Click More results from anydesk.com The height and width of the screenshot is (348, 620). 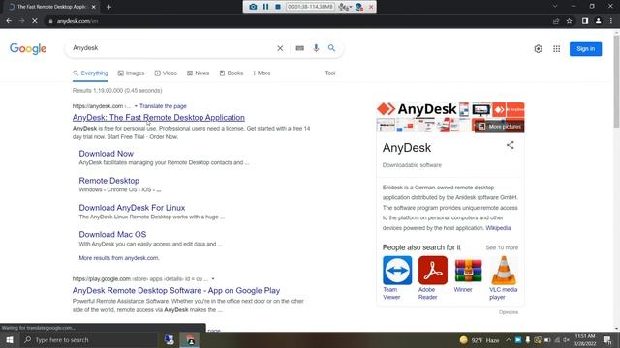pos(119,258)
